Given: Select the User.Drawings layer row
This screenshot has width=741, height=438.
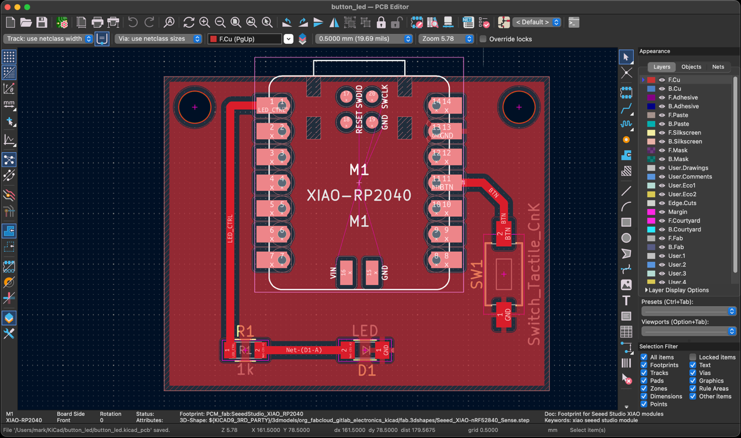Looking at the screenshot, I should [x=687, y=168].
